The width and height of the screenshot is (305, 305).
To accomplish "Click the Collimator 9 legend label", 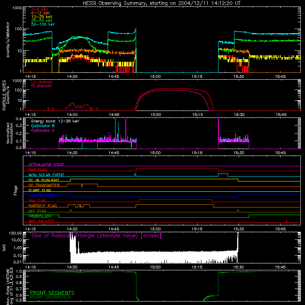I will [x=43, y=130].
